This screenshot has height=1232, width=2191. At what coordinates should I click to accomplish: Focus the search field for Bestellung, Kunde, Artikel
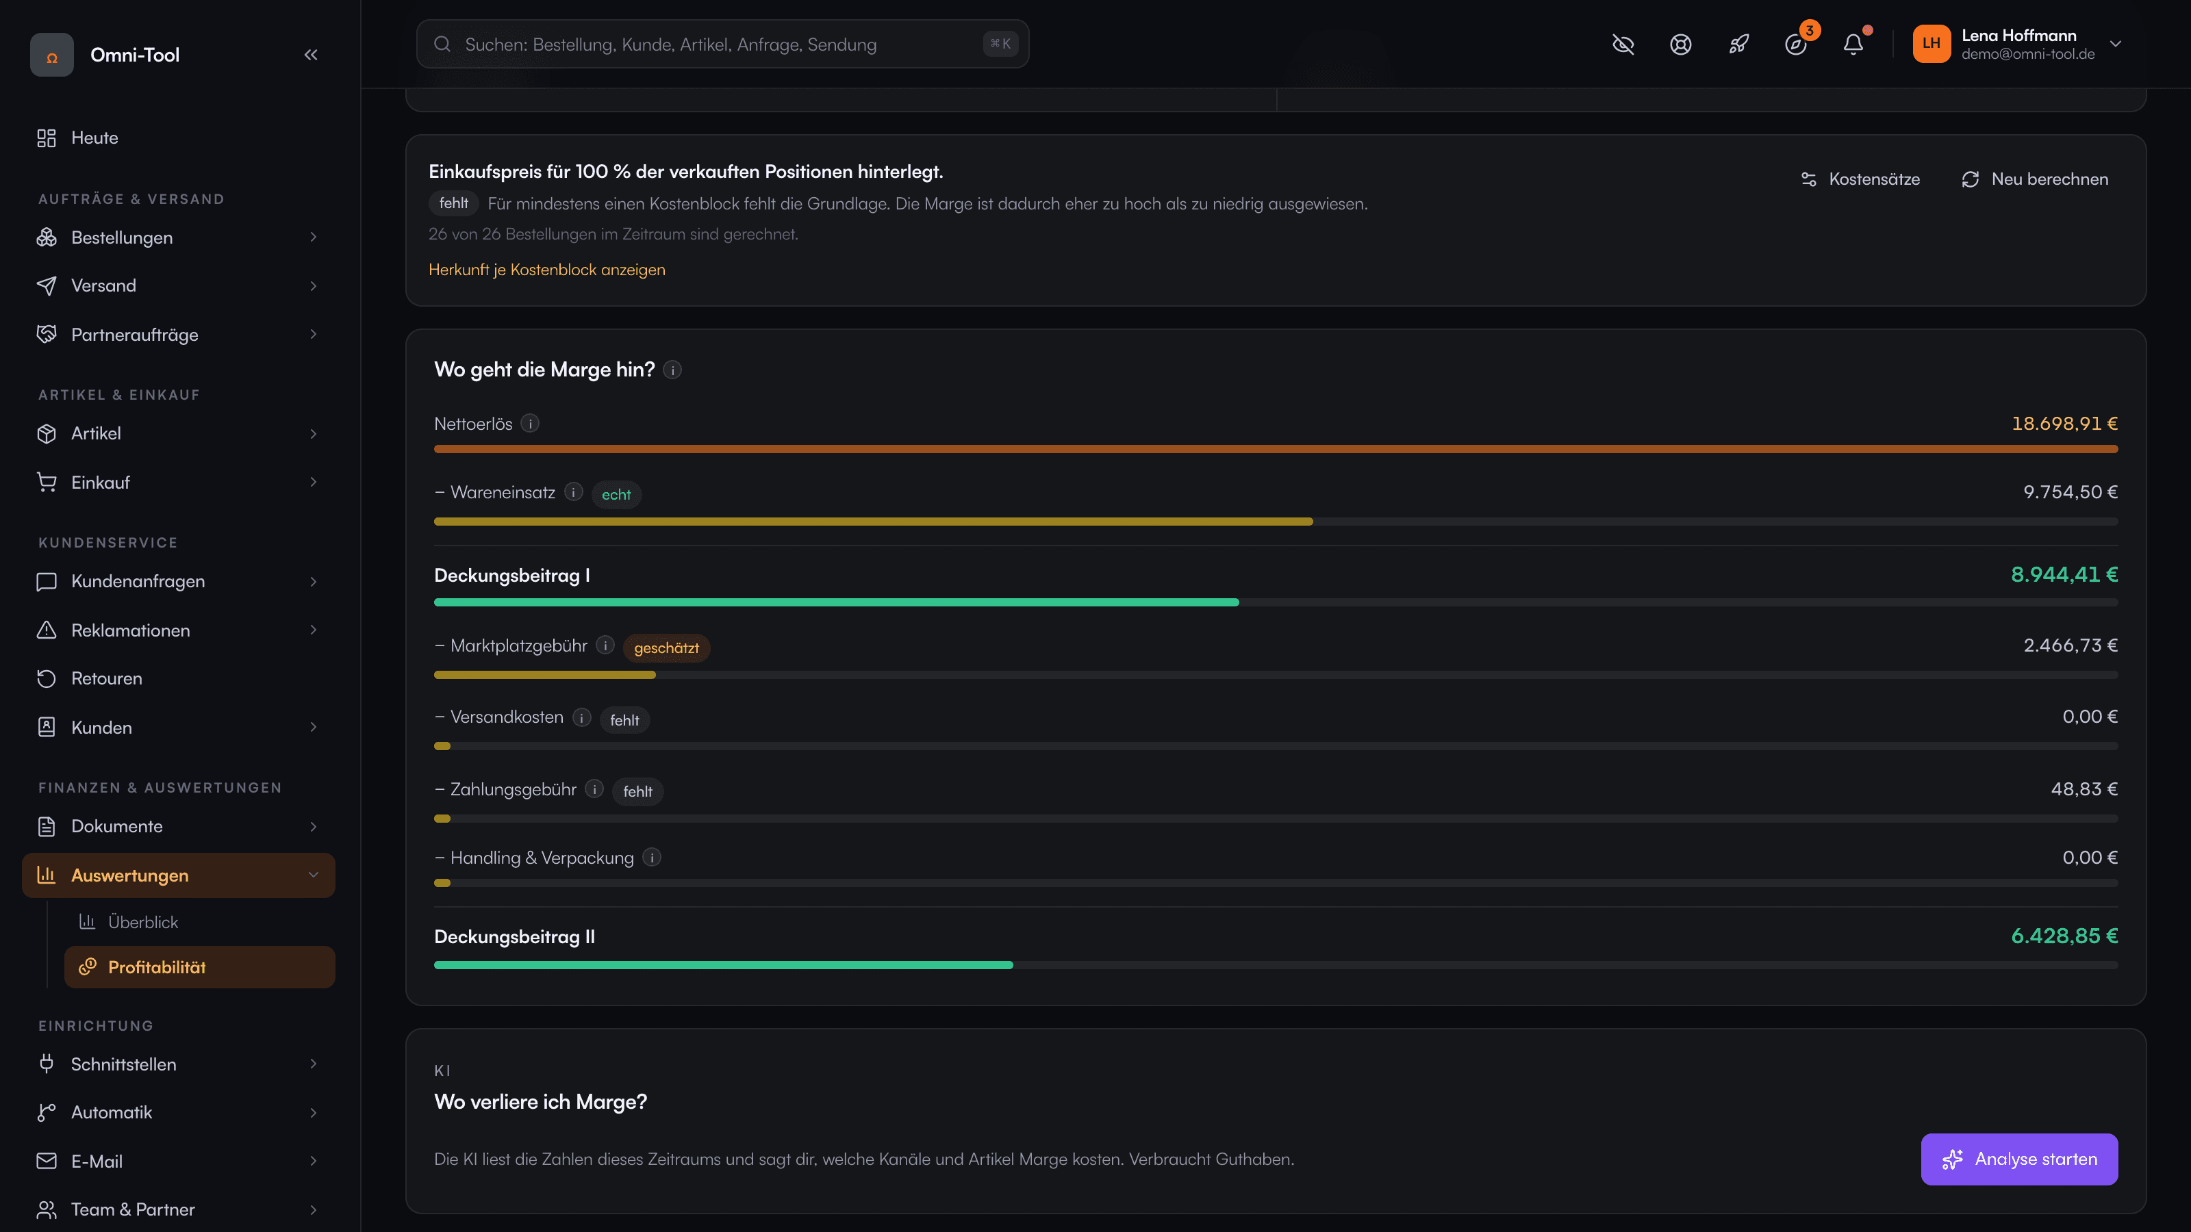coord(722,43)
